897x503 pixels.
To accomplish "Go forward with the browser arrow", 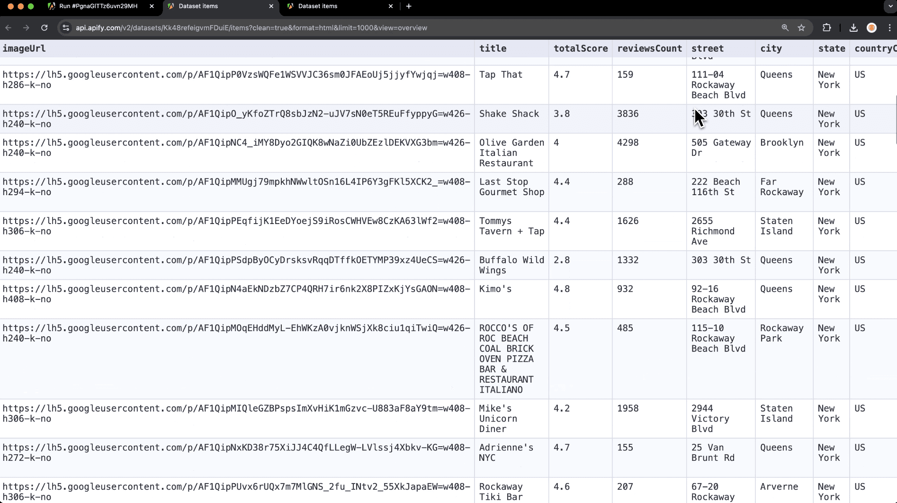I will click(x=26, y=28).
